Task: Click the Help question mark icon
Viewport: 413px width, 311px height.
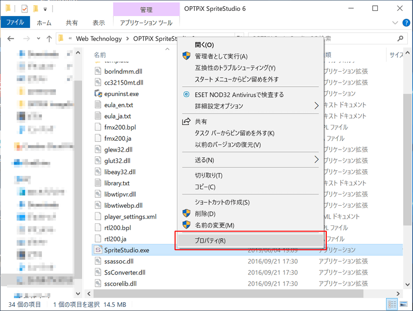Action: click(406, 23)
